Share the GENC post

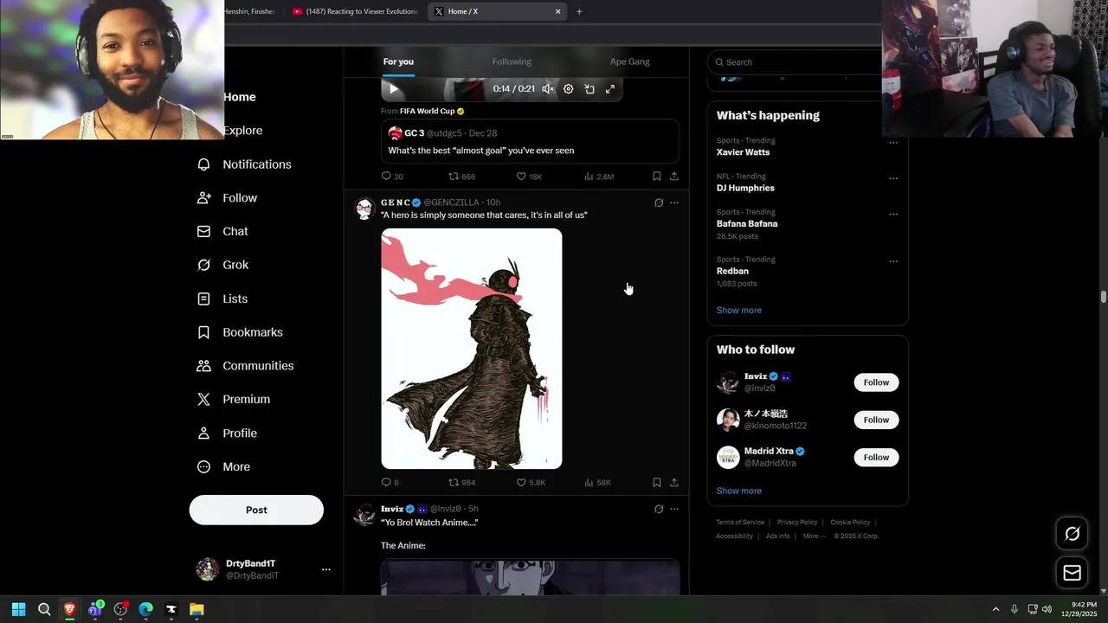point(674,483)
